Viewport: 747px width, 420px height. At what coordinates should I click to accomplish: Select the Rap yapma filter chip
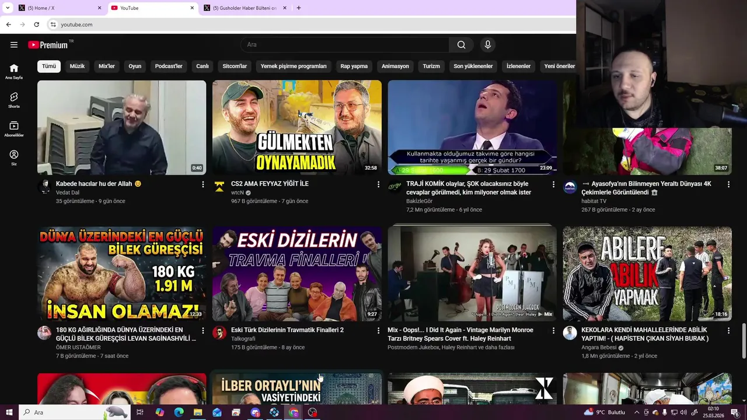(x=354, y=66)
